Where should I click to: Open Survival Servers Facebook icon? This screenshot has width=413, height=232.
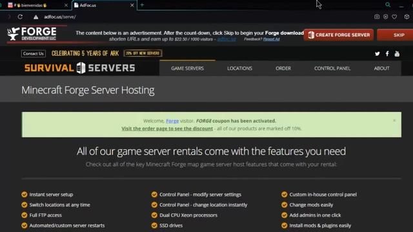coord(387,53)
